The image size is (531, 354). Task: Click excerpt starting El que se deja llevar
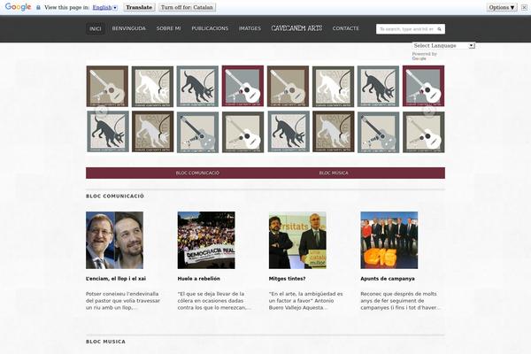[214, 301]
